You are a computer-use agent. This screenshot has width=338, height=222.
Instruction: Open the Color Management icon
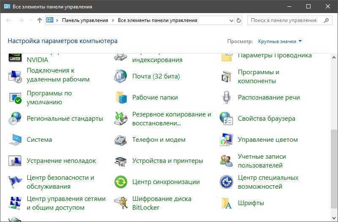click(226, 140)
